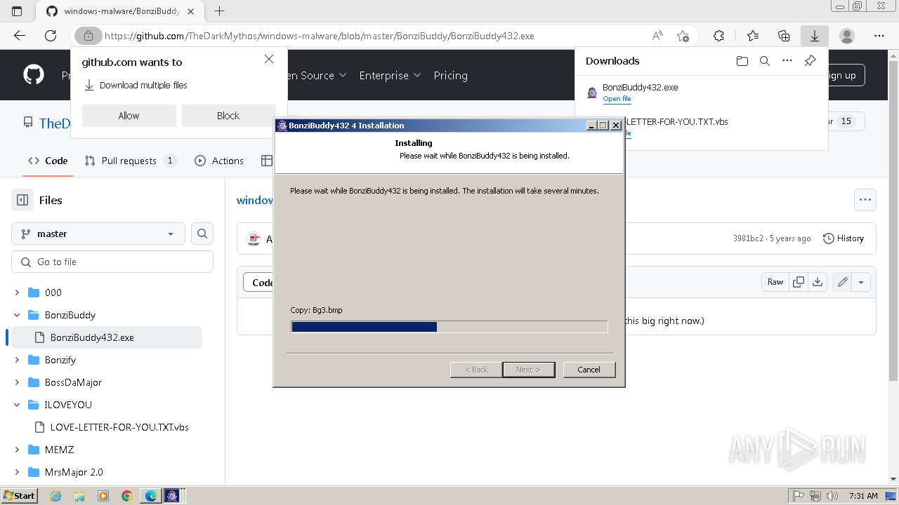Collapse the ILOVEYOU folder
The image size is (899, 505).
click(x=17, y=405)
